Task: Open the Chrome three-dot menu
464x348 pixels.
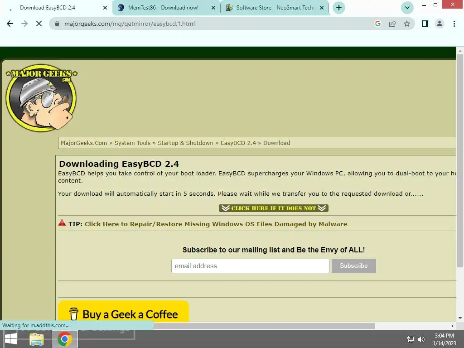Action: point(454,24)
